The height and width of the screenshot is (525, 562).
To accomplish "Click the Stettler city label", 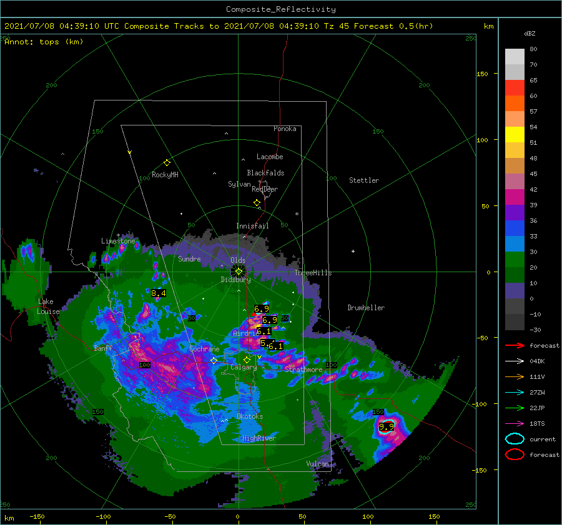I will coord(364,180).
